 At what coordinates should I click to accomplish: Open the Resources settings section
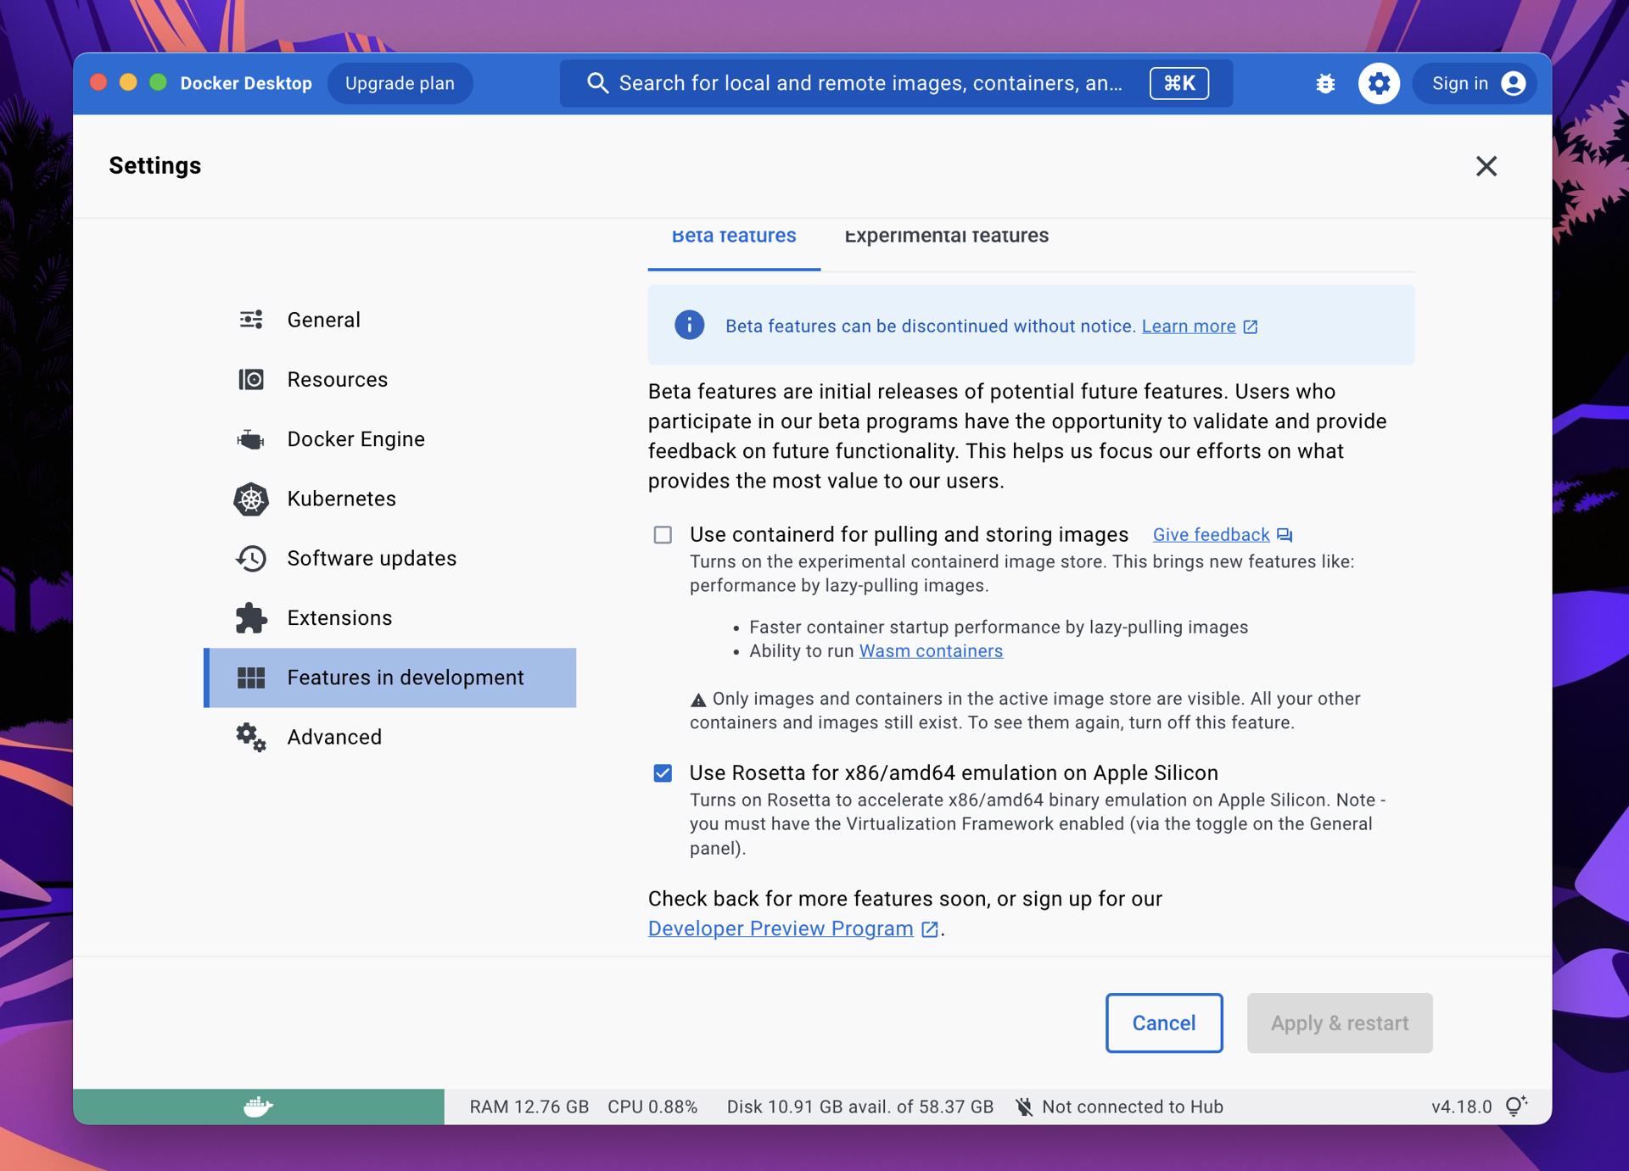pos(337,379)
